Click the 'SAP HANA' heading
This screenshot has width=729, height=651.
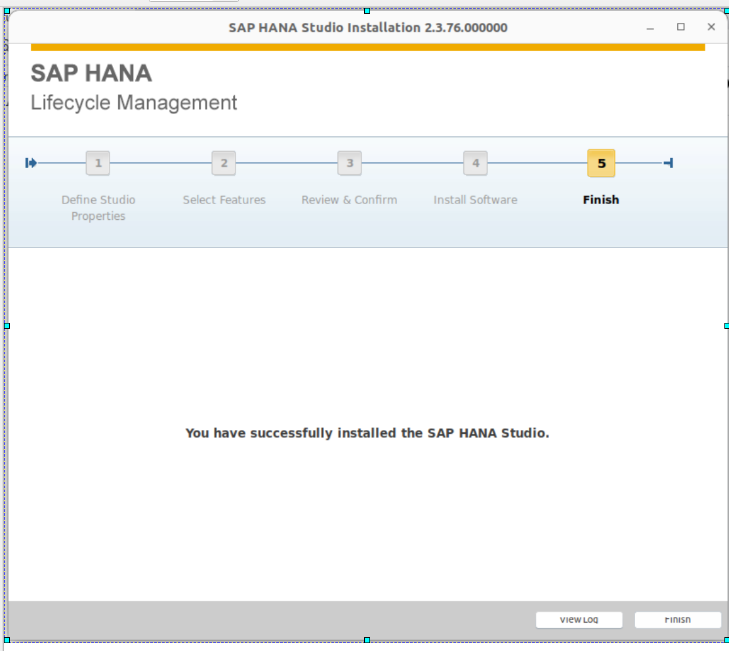point(91,73)
